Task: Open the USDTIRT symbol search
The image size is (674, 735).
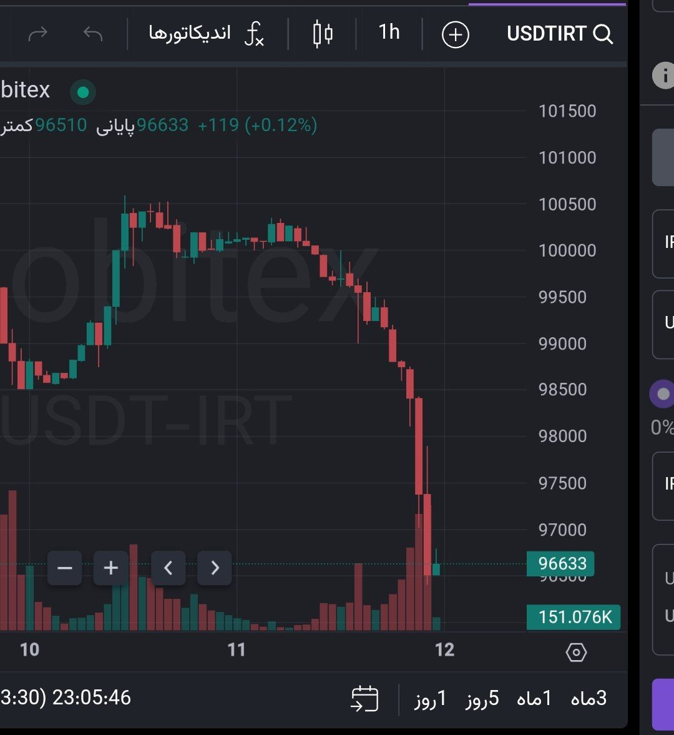Action: [x=560, y=34]
